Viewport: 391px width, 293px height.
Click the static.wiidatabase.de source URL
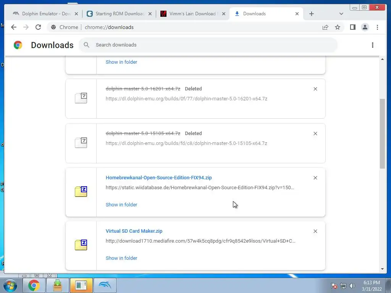(x=200, y=188)
